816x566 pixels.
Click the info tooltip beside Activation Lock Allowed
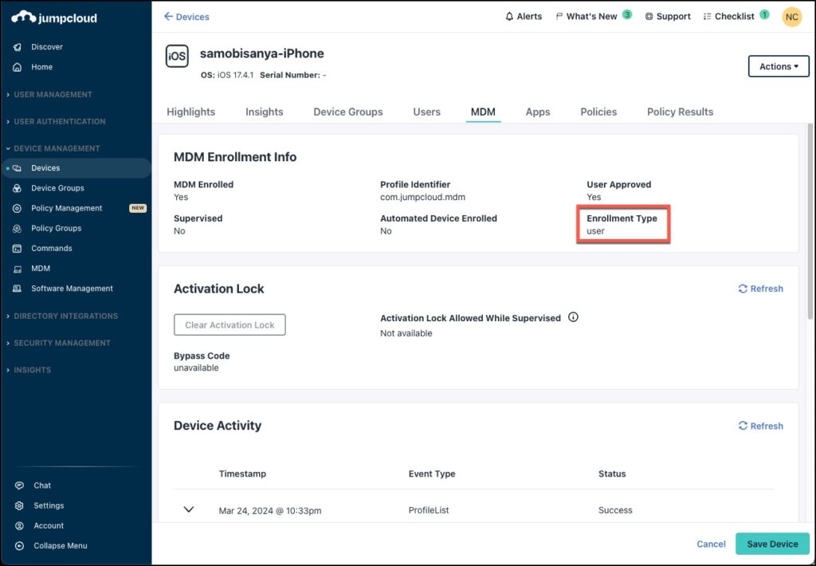coord(573,317)
